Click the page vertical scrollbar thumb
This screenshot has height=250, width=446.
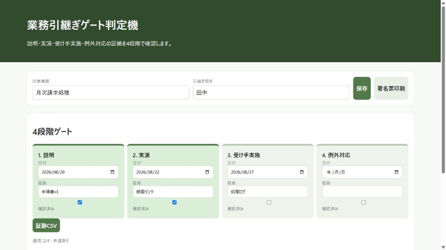coord(443,89)
